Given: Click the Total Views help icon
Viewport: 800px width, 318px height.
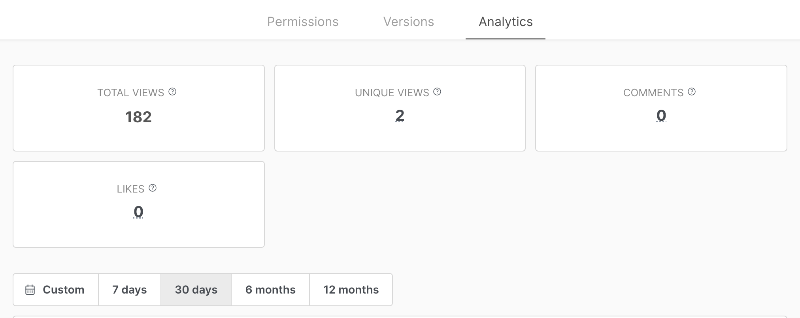Looking at the screenshot, I should (x=172, y=92).
